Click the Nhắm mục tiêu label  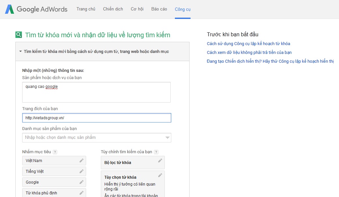click(x=37, y=152)
